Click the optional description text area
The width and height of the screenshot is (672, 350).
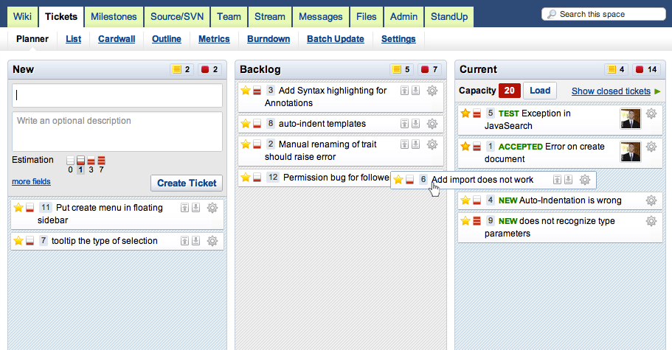click(x=117, y=132)
